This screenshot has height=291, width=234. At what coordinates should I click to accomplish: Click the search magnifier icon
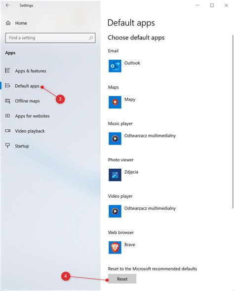coord(91,38)
